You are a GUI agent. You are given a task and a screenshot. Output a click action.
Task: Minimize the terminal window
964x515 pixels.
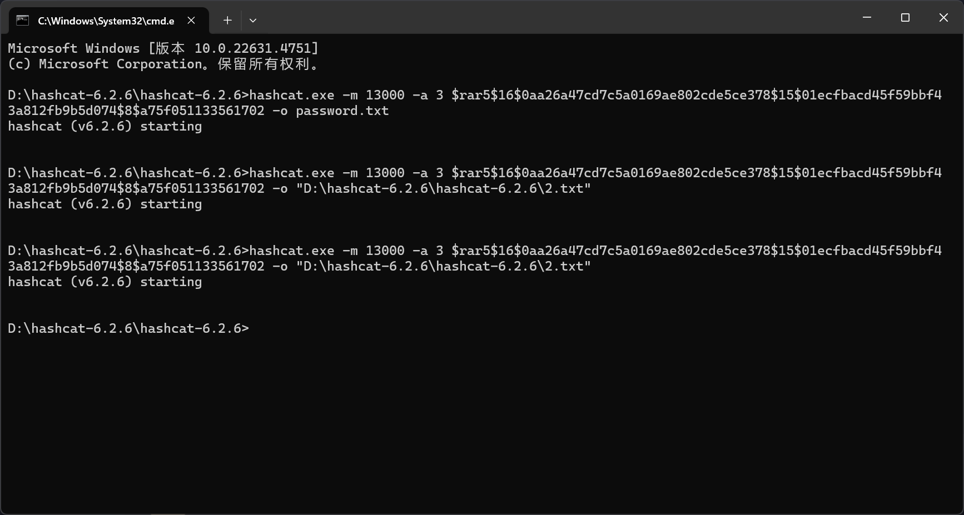867,18
